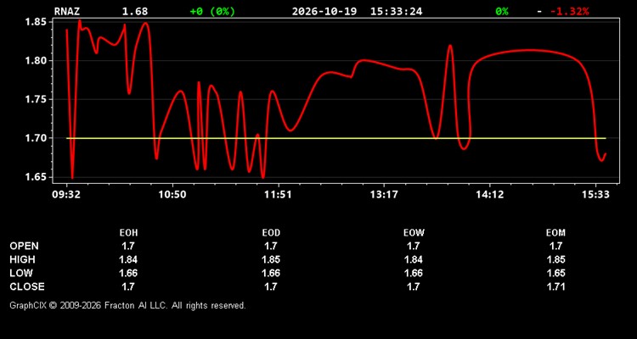Select the 14:12 time axis label
Image resolution: width=637 pixels, height=339 pixels.
[489, 195]
